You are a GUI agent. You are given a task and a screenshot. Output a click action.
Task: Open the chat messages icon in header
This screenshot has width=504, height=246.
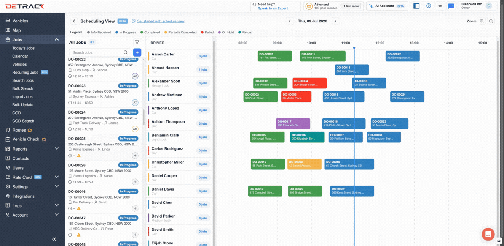point(451,6)
